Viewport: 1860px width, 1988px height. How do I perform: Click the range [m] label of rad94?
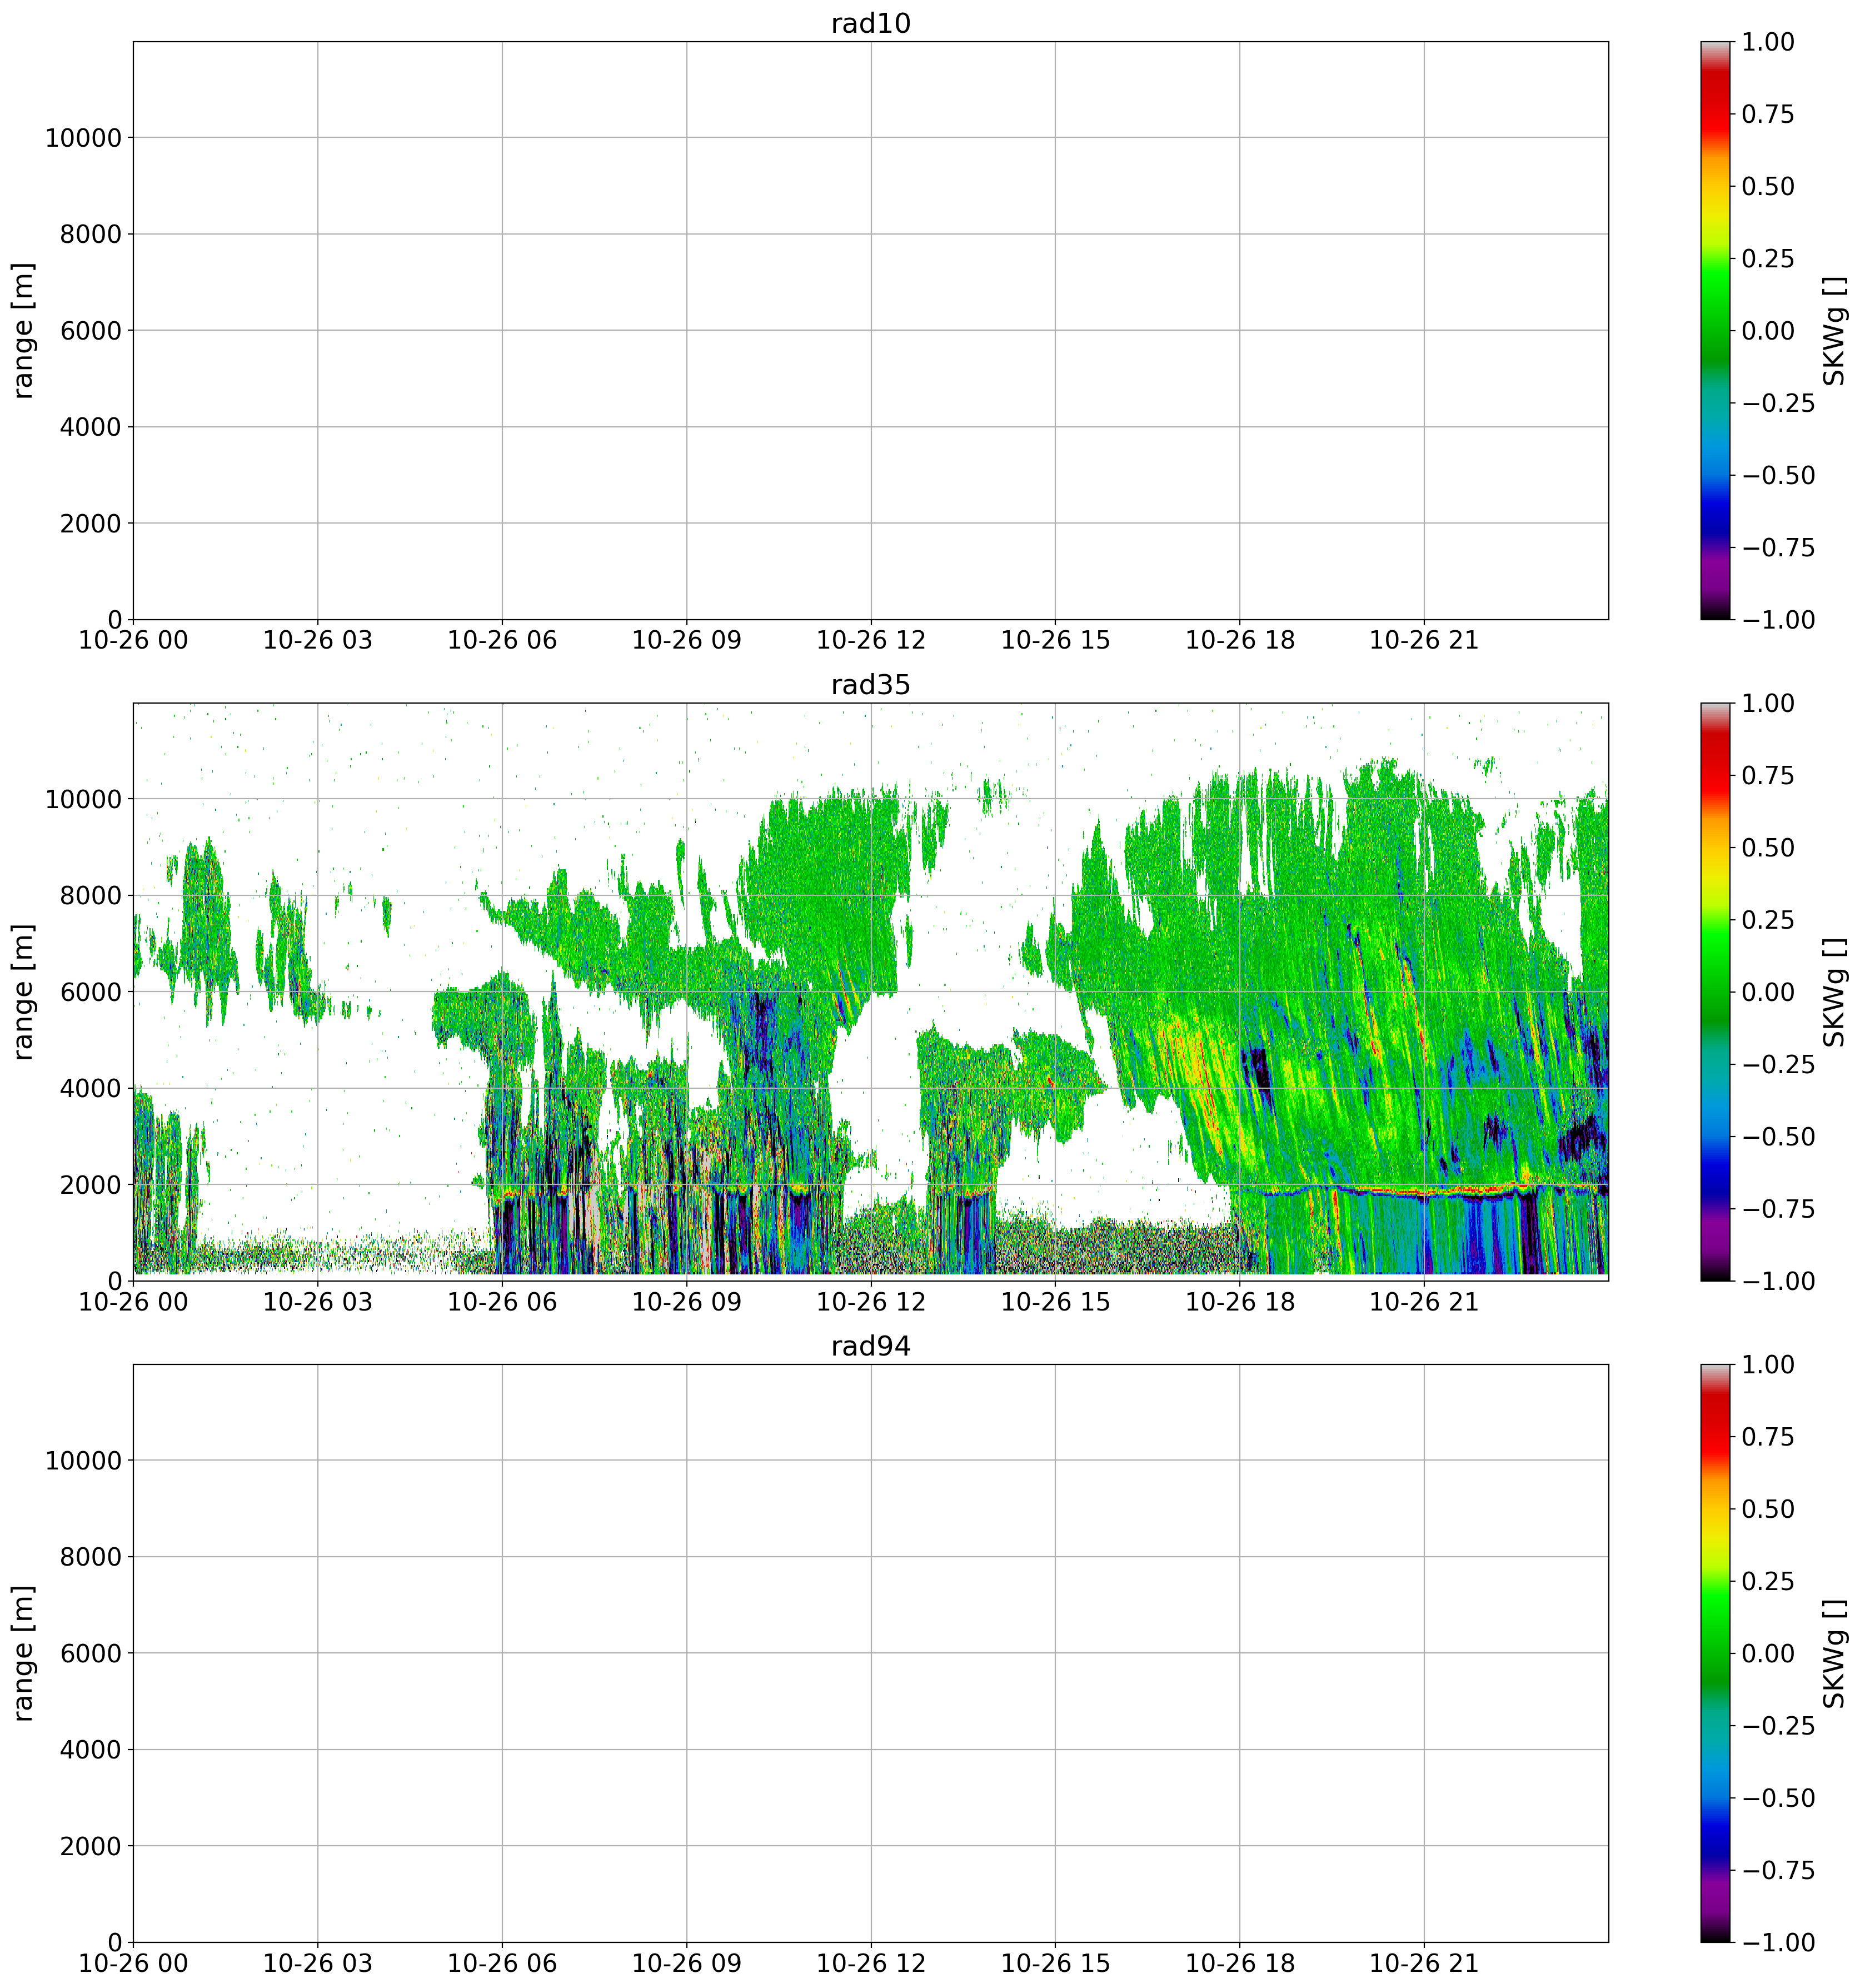[24, 1653]
